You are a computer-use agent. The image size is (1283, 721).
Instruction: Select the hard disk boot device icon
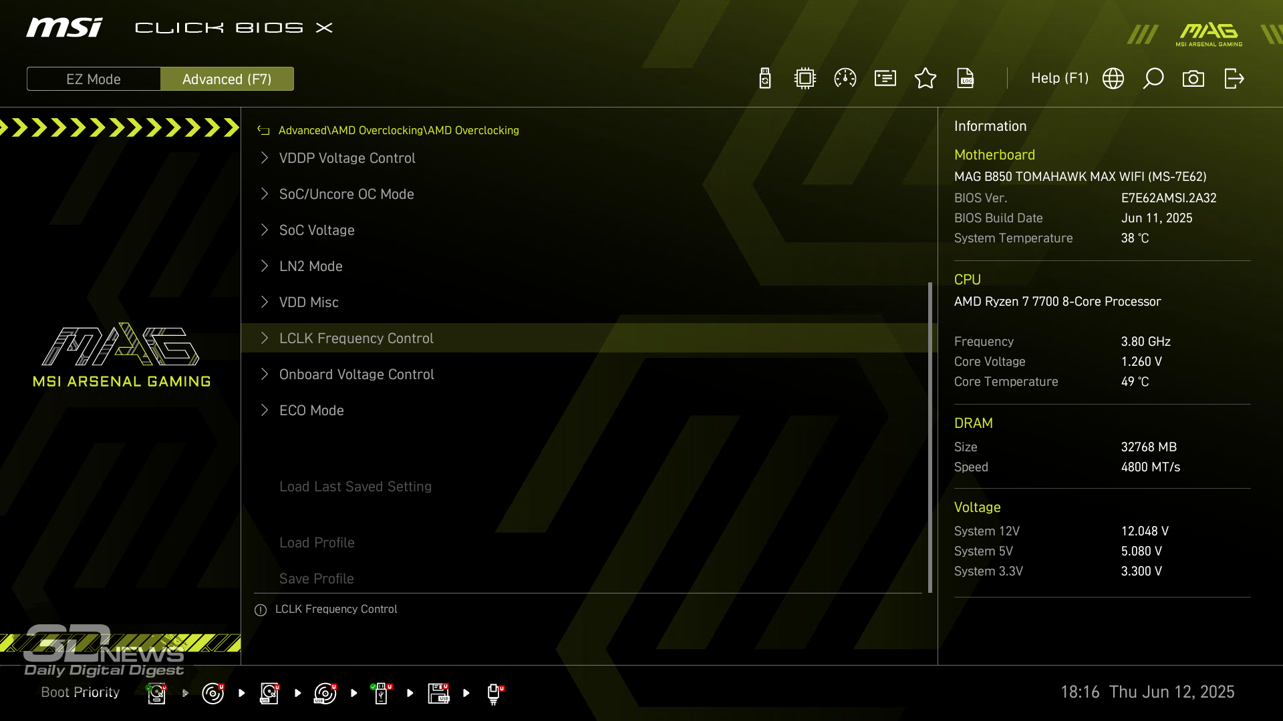tap(156, 694)
